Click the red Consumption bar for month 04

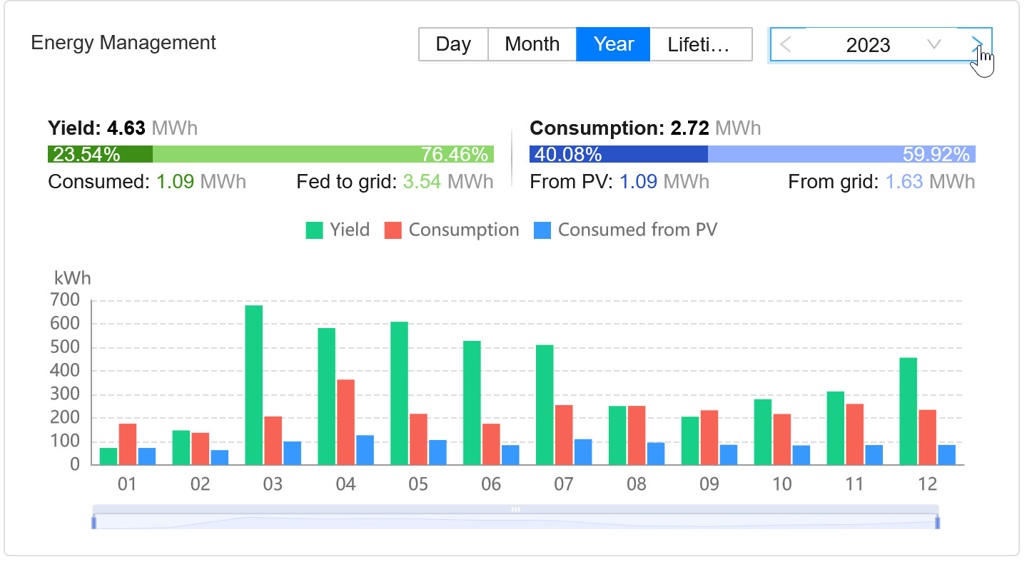pos(345,422)
